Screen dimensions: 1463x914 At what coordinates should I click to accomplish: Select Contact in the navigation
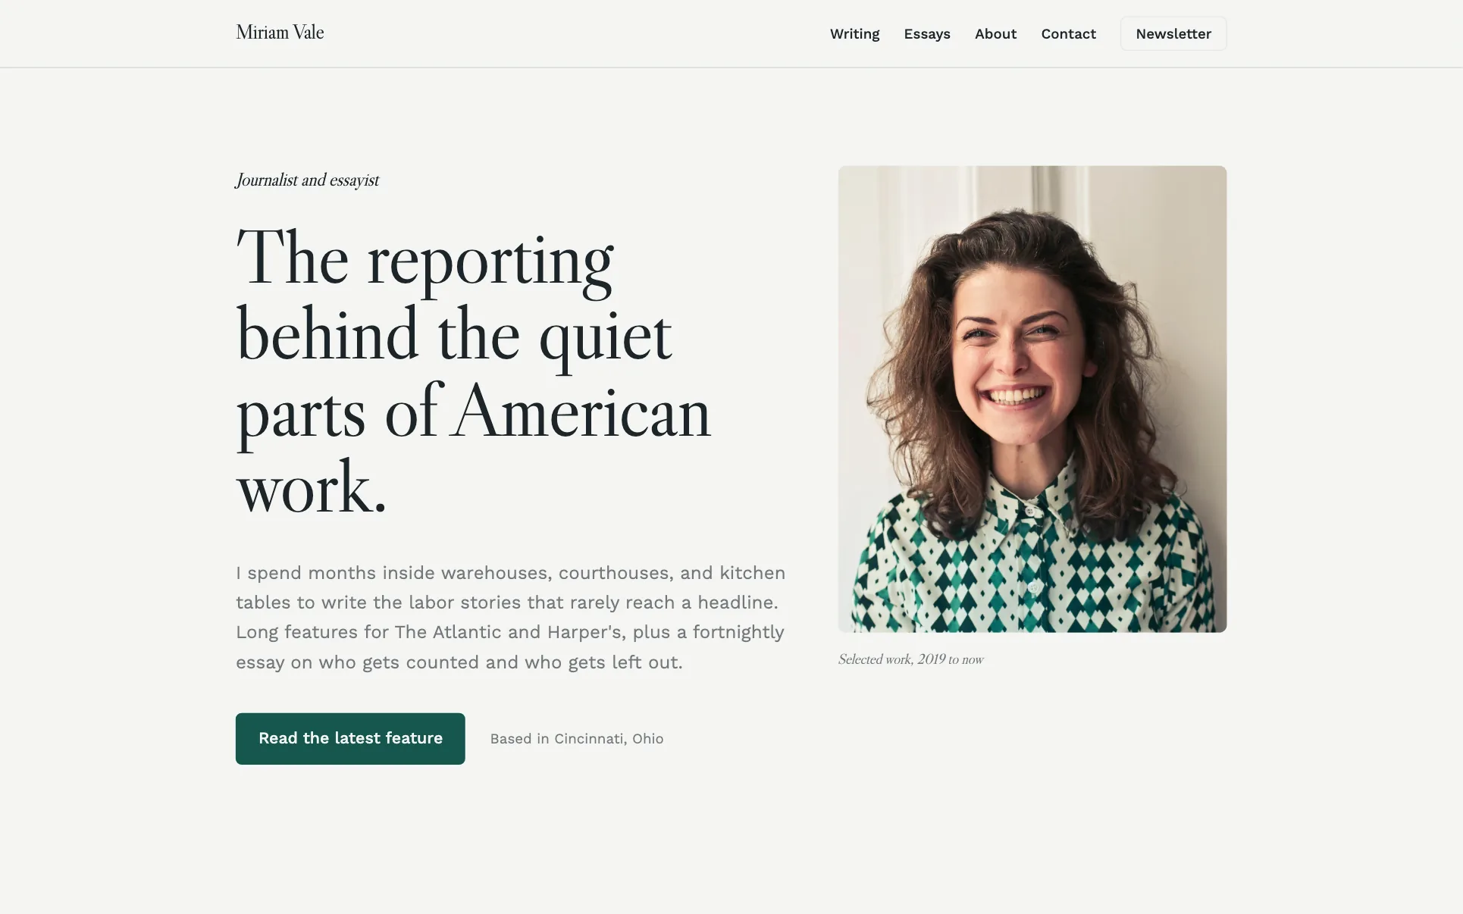click(1068, 34)
